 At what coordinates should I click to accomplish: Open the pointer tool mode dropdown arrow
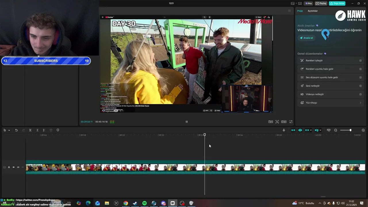[9, 130]
